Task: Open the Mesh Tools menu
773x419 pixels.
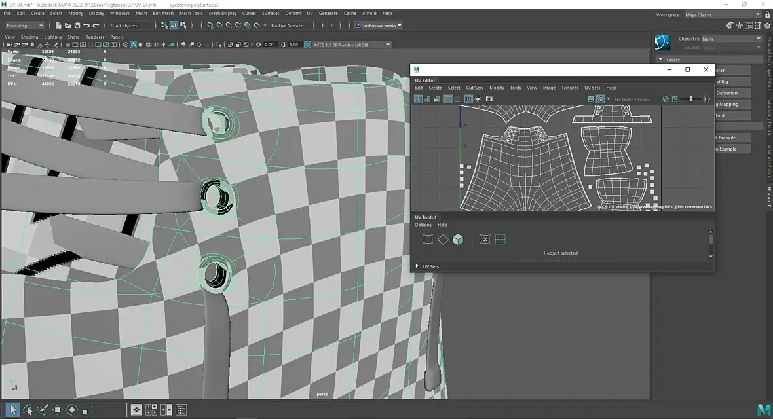Action: (x=191, y=13)
